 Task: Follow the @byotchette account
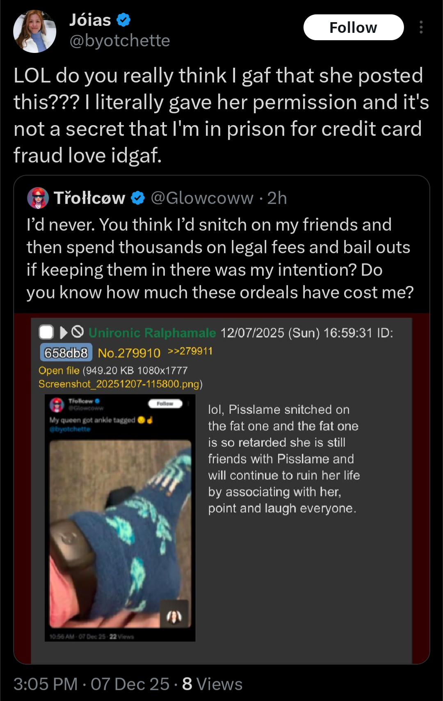[x=354, y=27]
